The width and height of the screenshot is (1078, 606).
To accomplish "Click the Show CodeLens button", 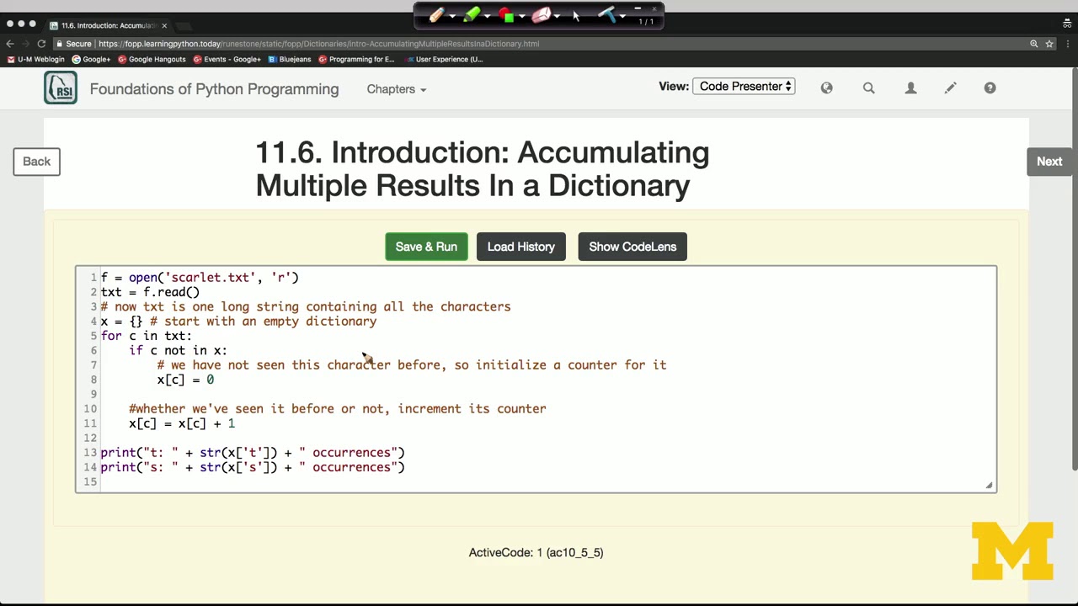I will 632,247.
